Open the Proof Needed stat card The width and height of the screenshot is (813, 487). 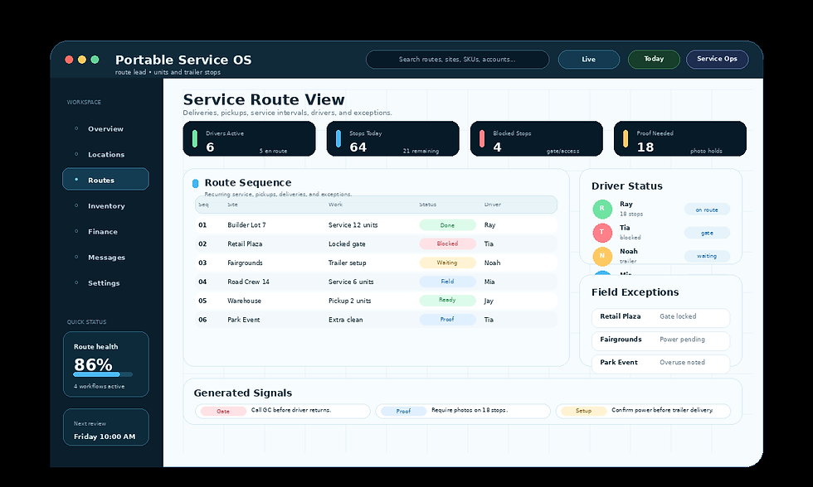pyautogui.click(x=680, y=138)
